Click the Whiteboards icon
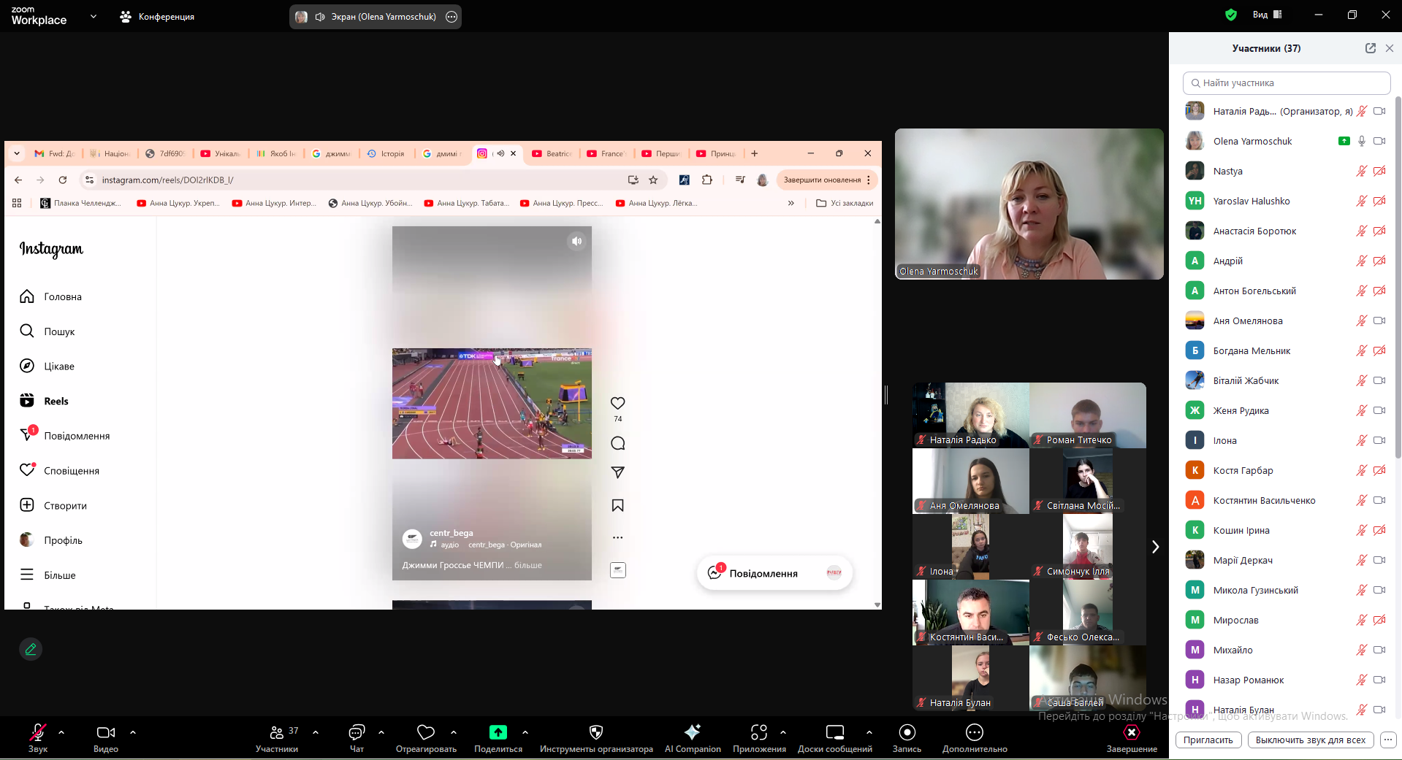 coord(834,733)
